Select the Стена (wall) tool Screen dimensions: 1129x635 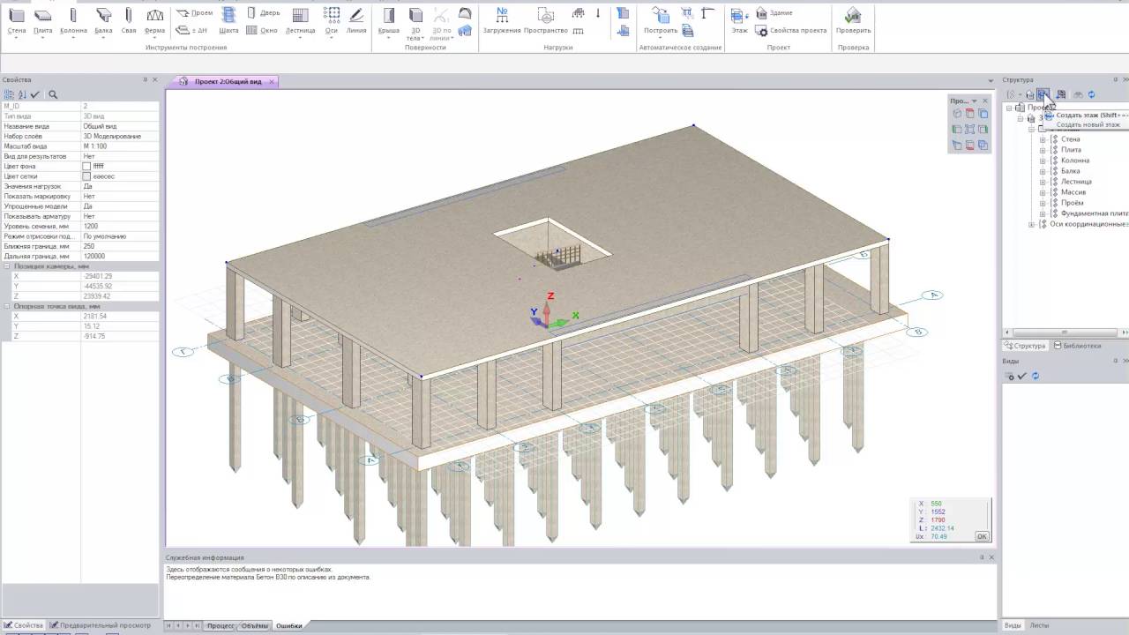(x=16, y=21)
